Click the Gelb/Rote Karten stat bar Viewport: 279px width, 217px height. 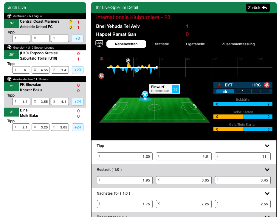pyautogui.click(x=243, y=129)
